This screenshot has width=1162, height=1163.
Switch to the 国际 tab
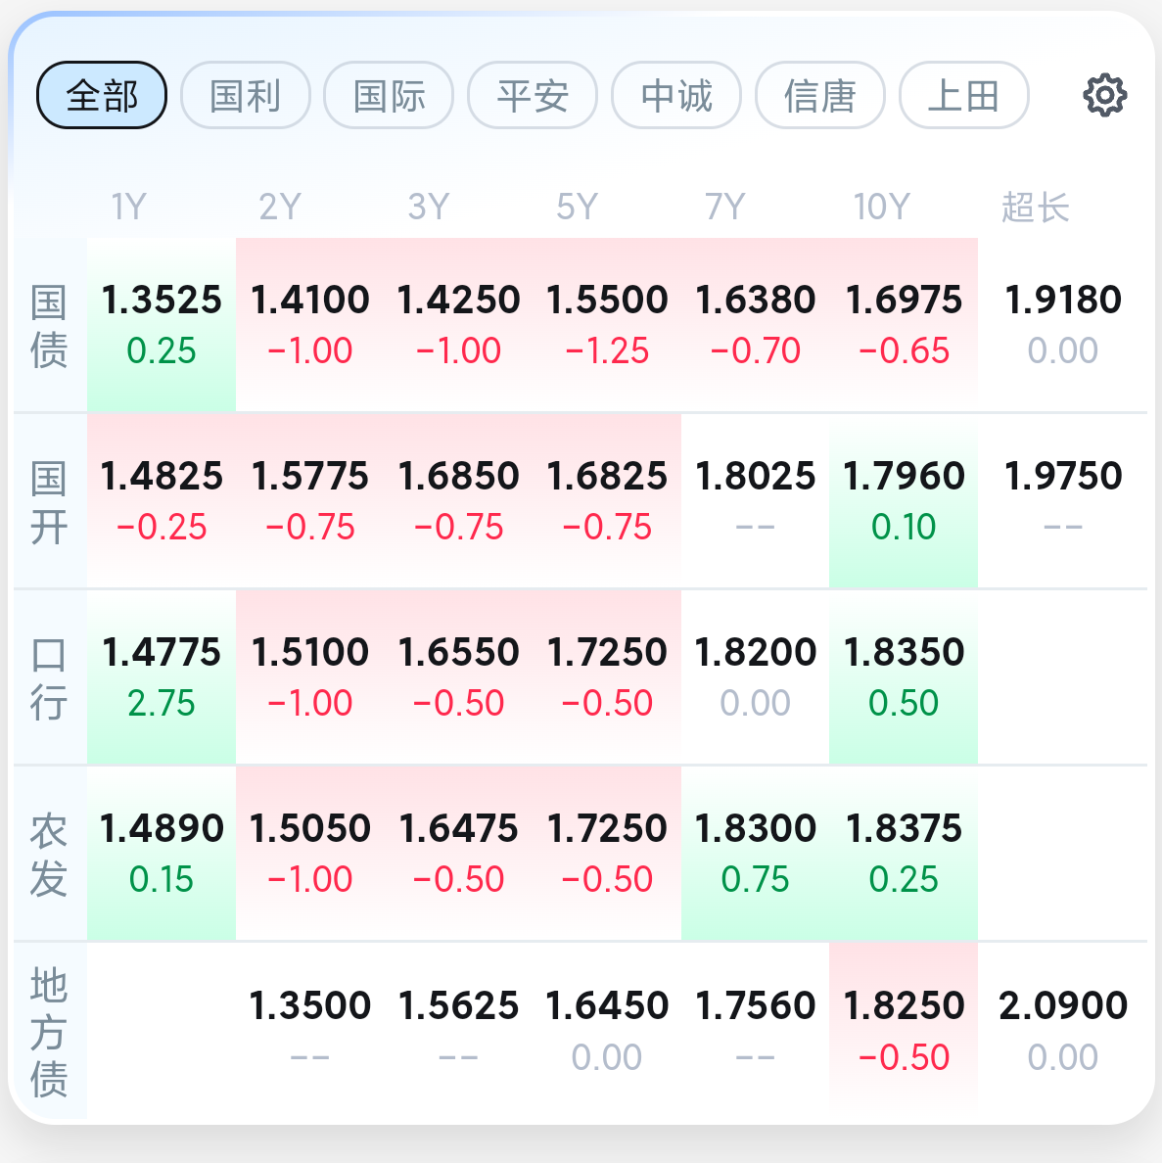[x=390, y=95]
